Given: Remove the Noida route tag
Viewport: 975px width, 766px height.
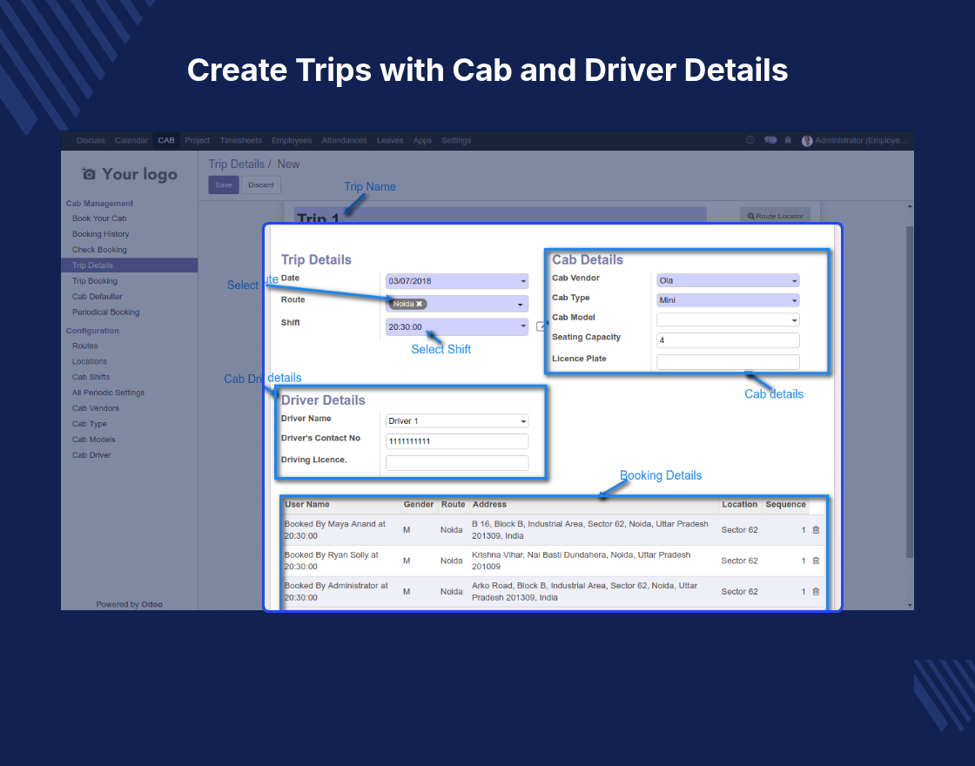Looking at the screenshot, I should click(x=419, y=304).
